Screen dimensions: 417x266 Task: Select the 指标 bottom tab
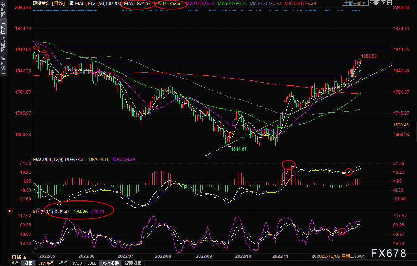click(14, 263)
